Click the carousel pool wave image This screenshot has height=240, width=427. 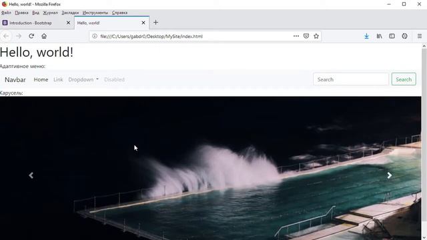(x=211, y=168)
